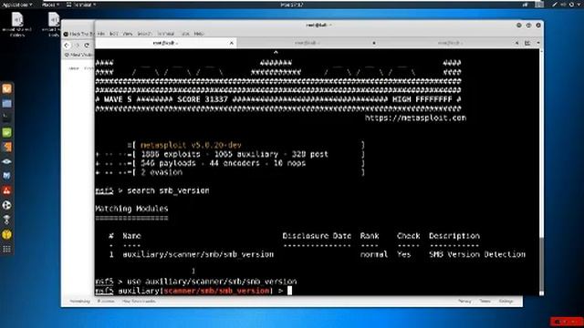584x328 pixels.
Task: Open the Terminal menu in menu bar
Action: pyautogui.click(x=166, y=34)
